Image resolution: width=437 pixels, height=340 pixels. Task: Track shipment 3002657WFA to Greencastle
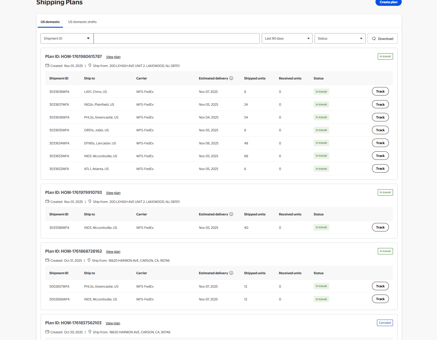[x=380, y=286]
